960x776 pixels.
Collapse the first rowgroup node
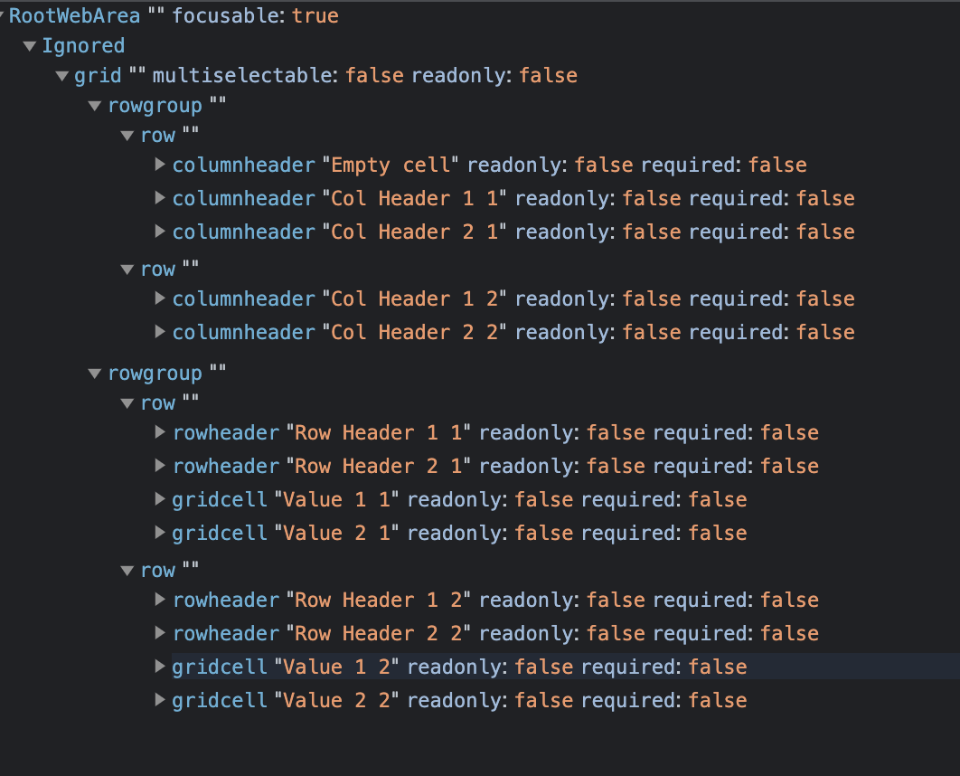tap(95, 105)
